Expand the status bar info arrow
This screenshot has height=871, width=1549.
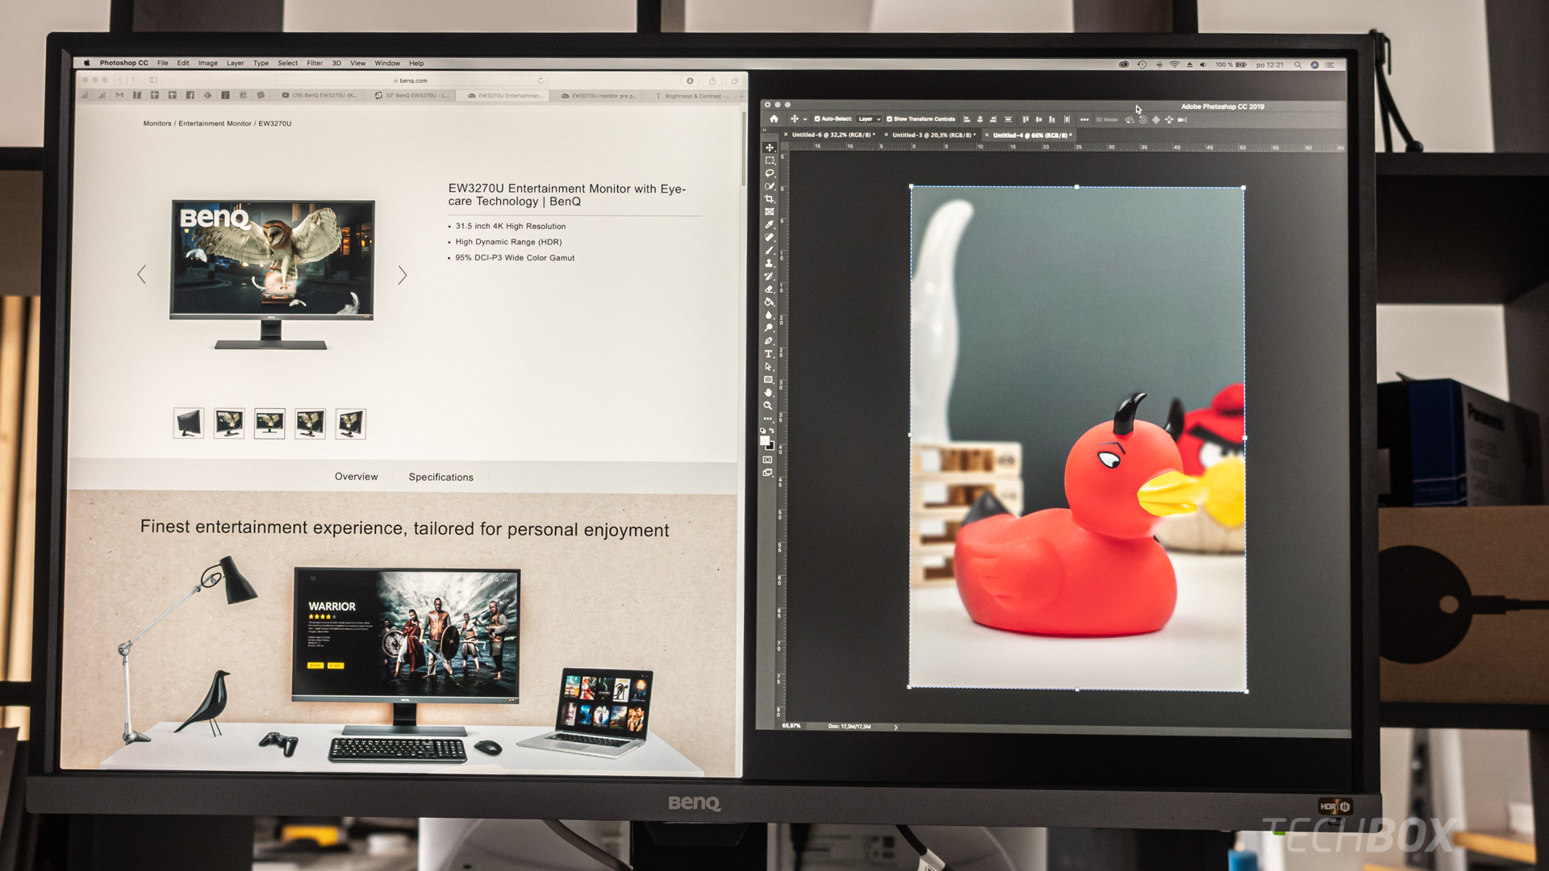tap(896, 727)
